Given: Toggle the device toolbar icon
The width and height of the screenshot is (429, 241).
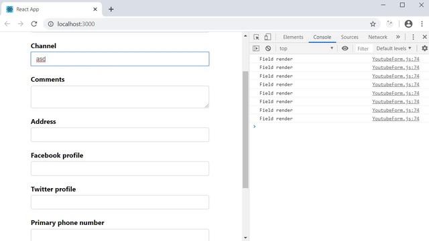Looking at the screenshot, I should pos(267,37).
